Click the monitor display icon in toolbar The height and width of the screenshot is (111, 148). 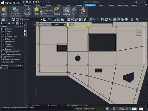coord(138,19)
